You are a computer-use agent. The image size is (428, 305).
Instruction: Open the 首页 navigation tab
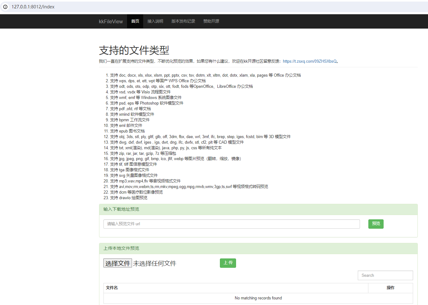(x=135, y=21)
